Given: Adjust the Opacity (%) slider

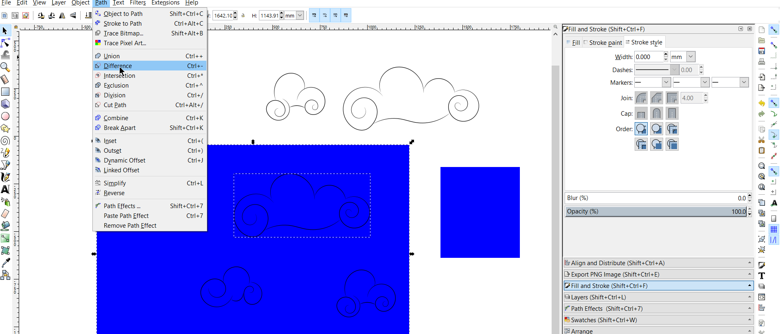Looking at the screenshot, I should pos(656,211).
